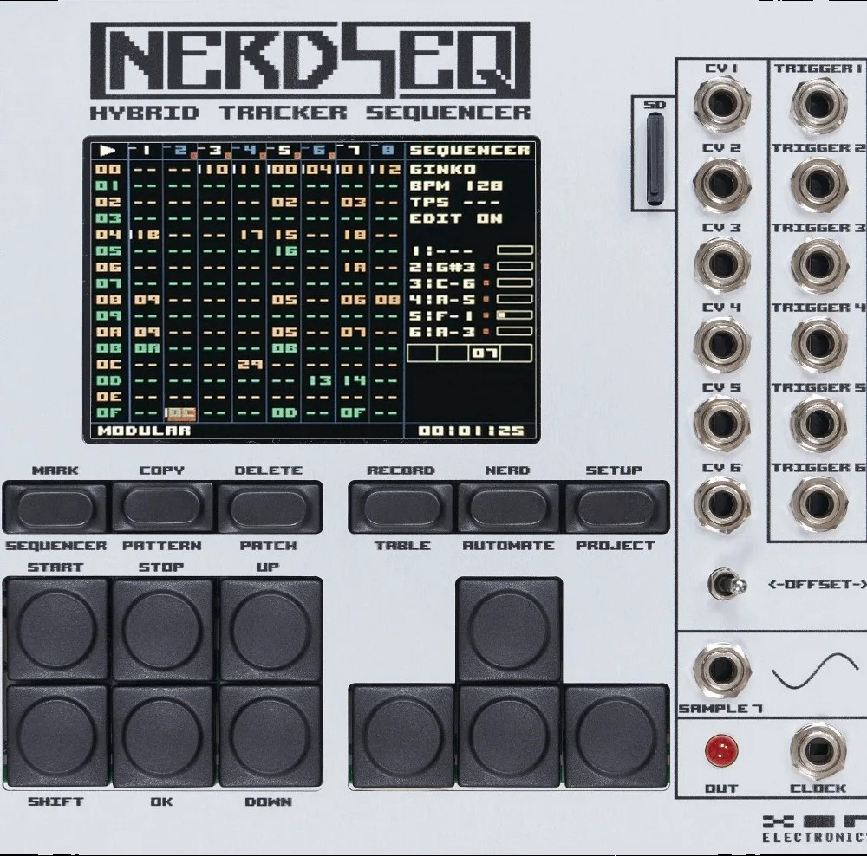867x856 pixels.
Task: Click the Sample 7 audio jack
Action: point(721,671)
